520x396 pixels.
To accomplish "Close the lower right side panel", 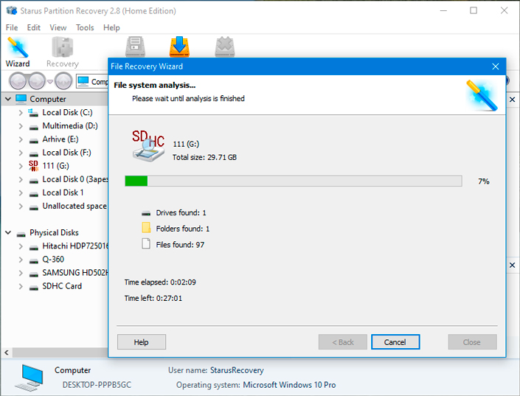I will [512, 265].
